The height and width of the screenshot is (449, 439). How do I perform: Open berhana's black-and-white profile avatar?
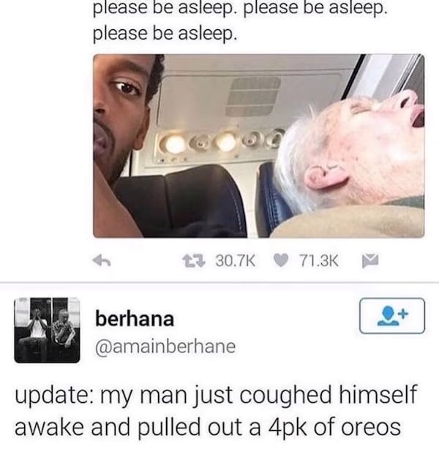coord(47,330)
